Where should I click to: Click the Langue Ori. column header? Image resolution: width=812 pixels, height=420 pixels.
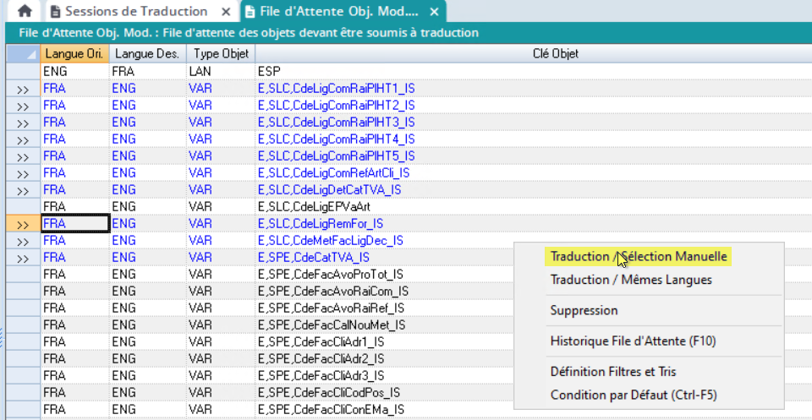[74, 53]
